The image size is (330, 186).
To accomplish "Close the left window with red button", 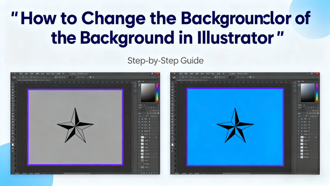I will pos(157,74).
